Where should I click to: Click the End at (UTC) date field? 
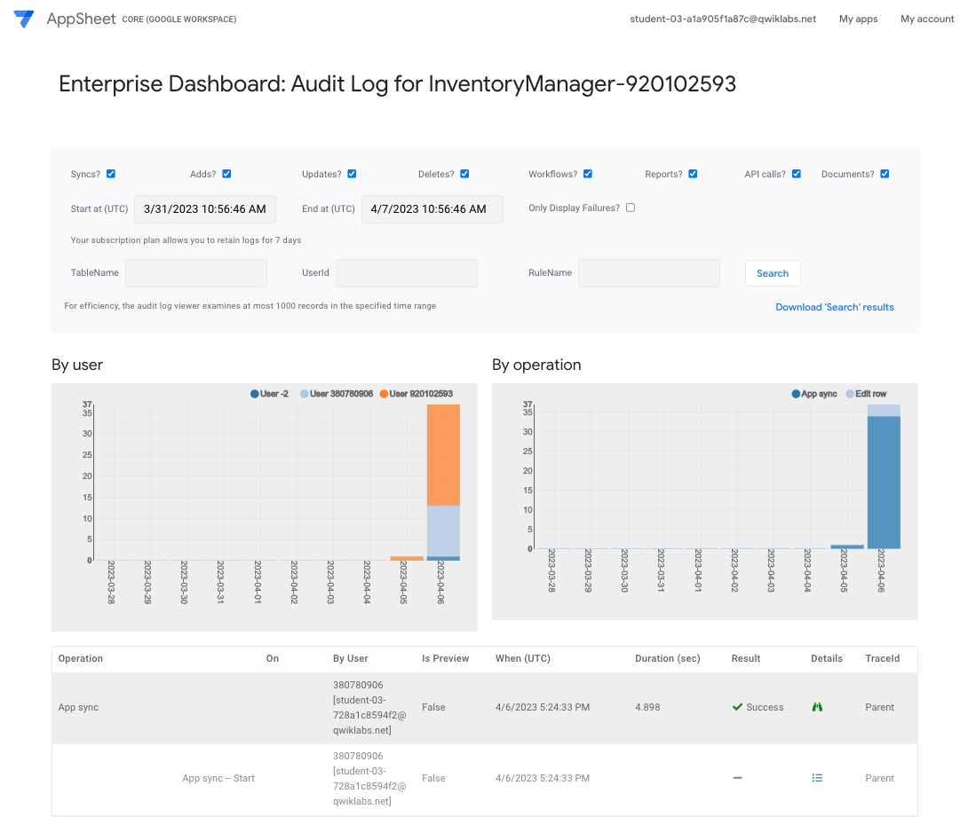coord(432,209)
